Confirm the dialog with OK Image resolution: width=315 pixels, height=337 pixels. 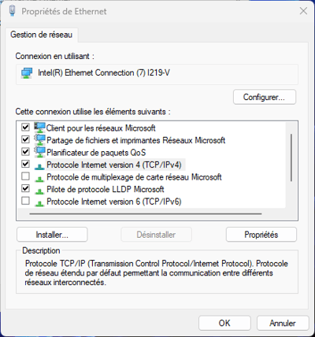coord(224,323)
